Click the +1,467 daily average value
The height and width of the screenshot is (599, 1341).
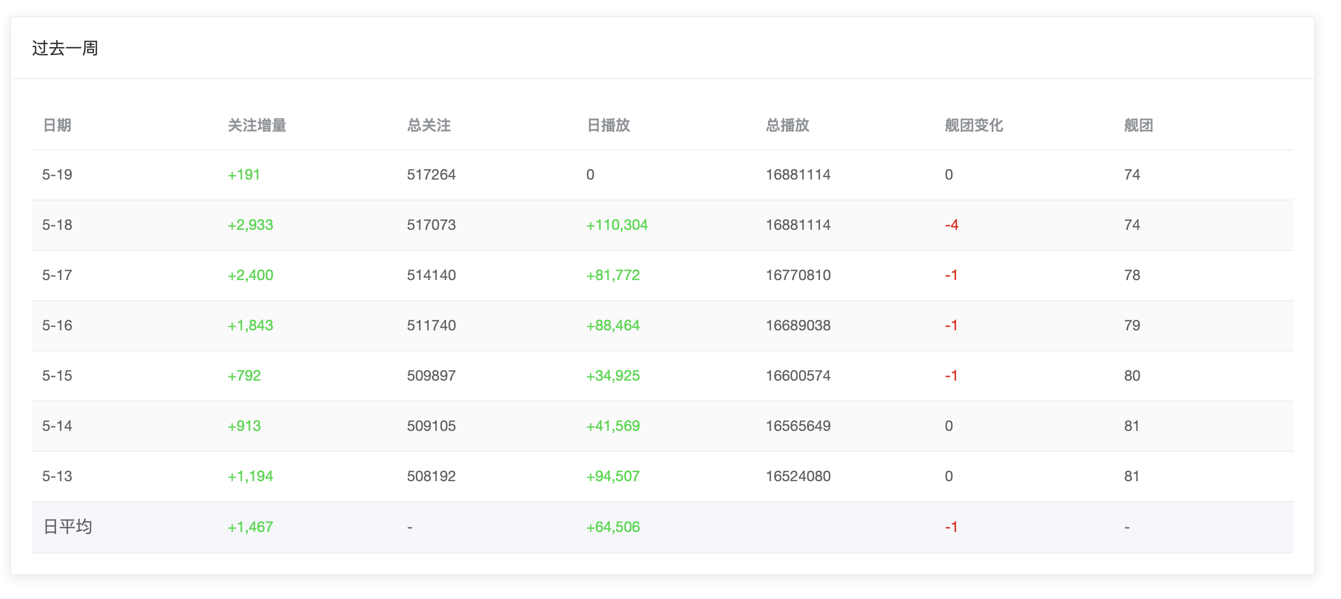click(250, 527)
